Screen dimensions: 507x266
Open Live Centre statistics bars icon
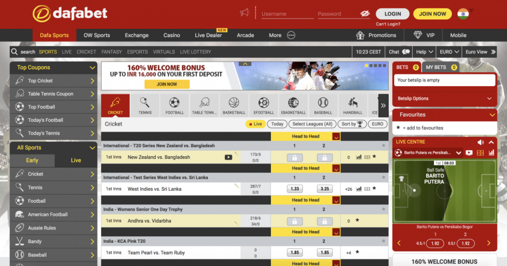click(491, 153)
